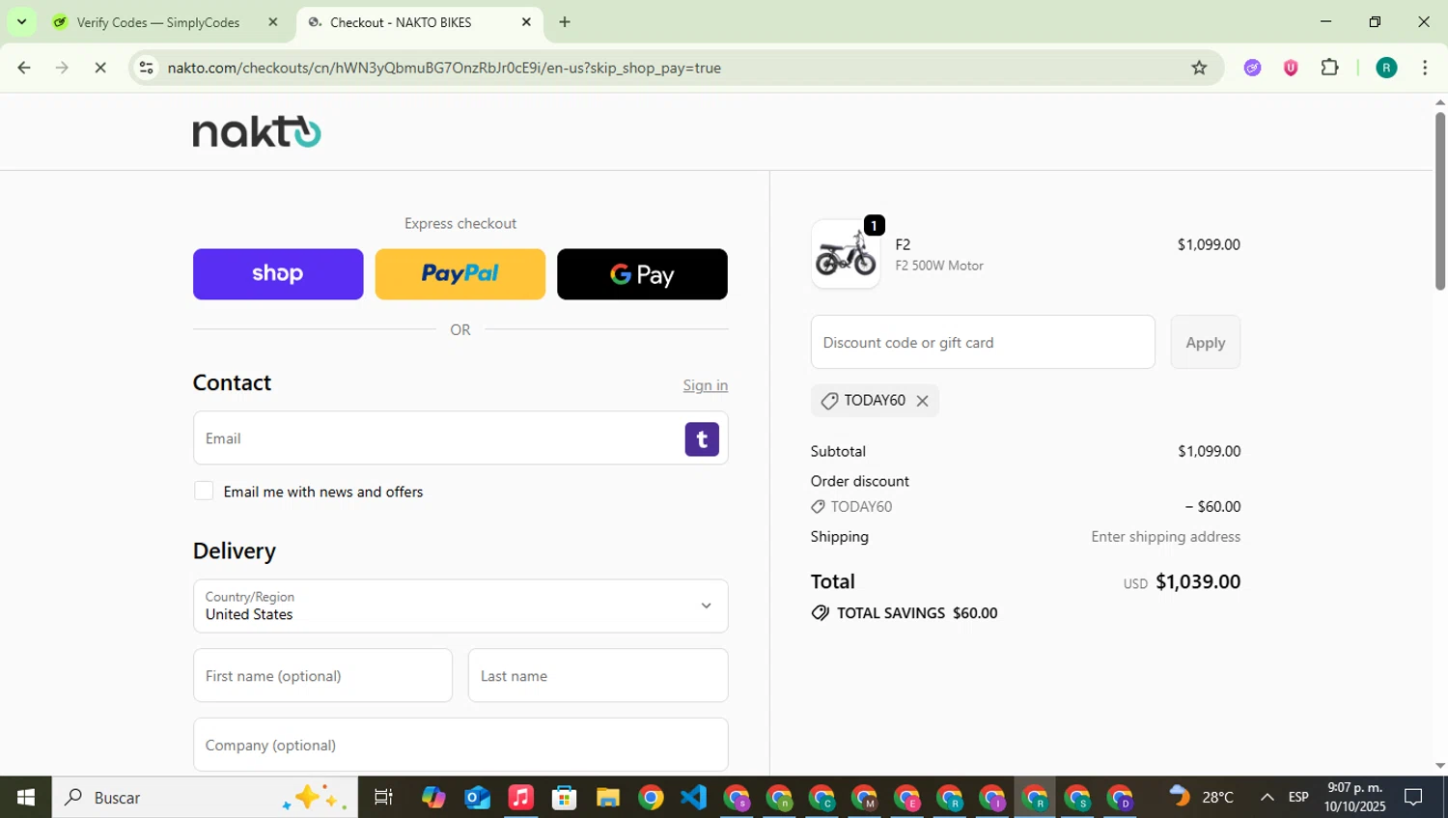Click the Nakto logo

click(257, 131)
